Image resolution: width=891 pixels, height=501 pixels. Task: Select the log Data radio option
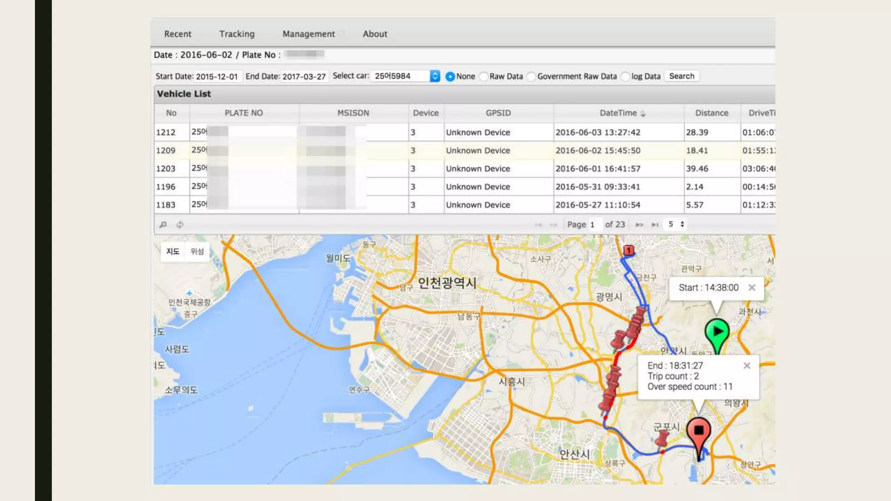point(626,77)
